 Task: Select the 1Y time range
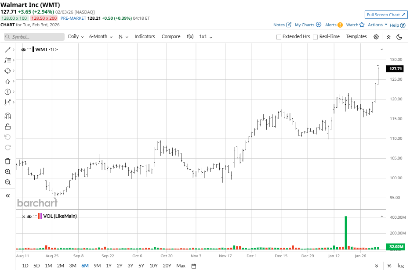click(109, 266)
